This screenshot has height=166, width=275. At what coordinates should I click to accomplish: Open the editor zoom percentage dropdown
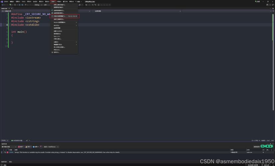pos(5,140)
